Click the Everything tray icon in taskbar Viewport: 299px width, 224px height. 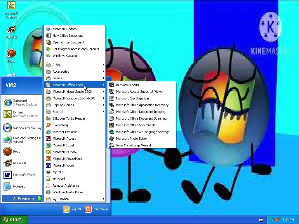[277, 220]
